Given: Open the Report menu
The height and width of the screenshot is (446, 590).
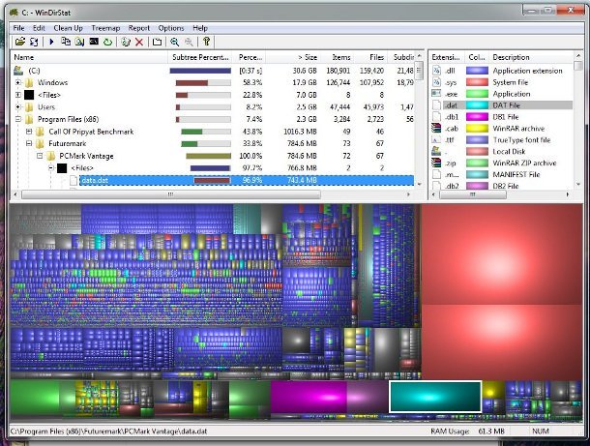Looking at the screenshot, I should (139, 28).
